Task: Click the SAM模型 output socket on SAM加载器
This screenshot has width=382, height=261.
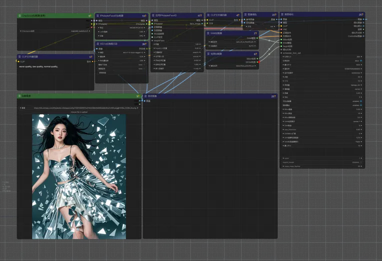Action: coord(257,38)
